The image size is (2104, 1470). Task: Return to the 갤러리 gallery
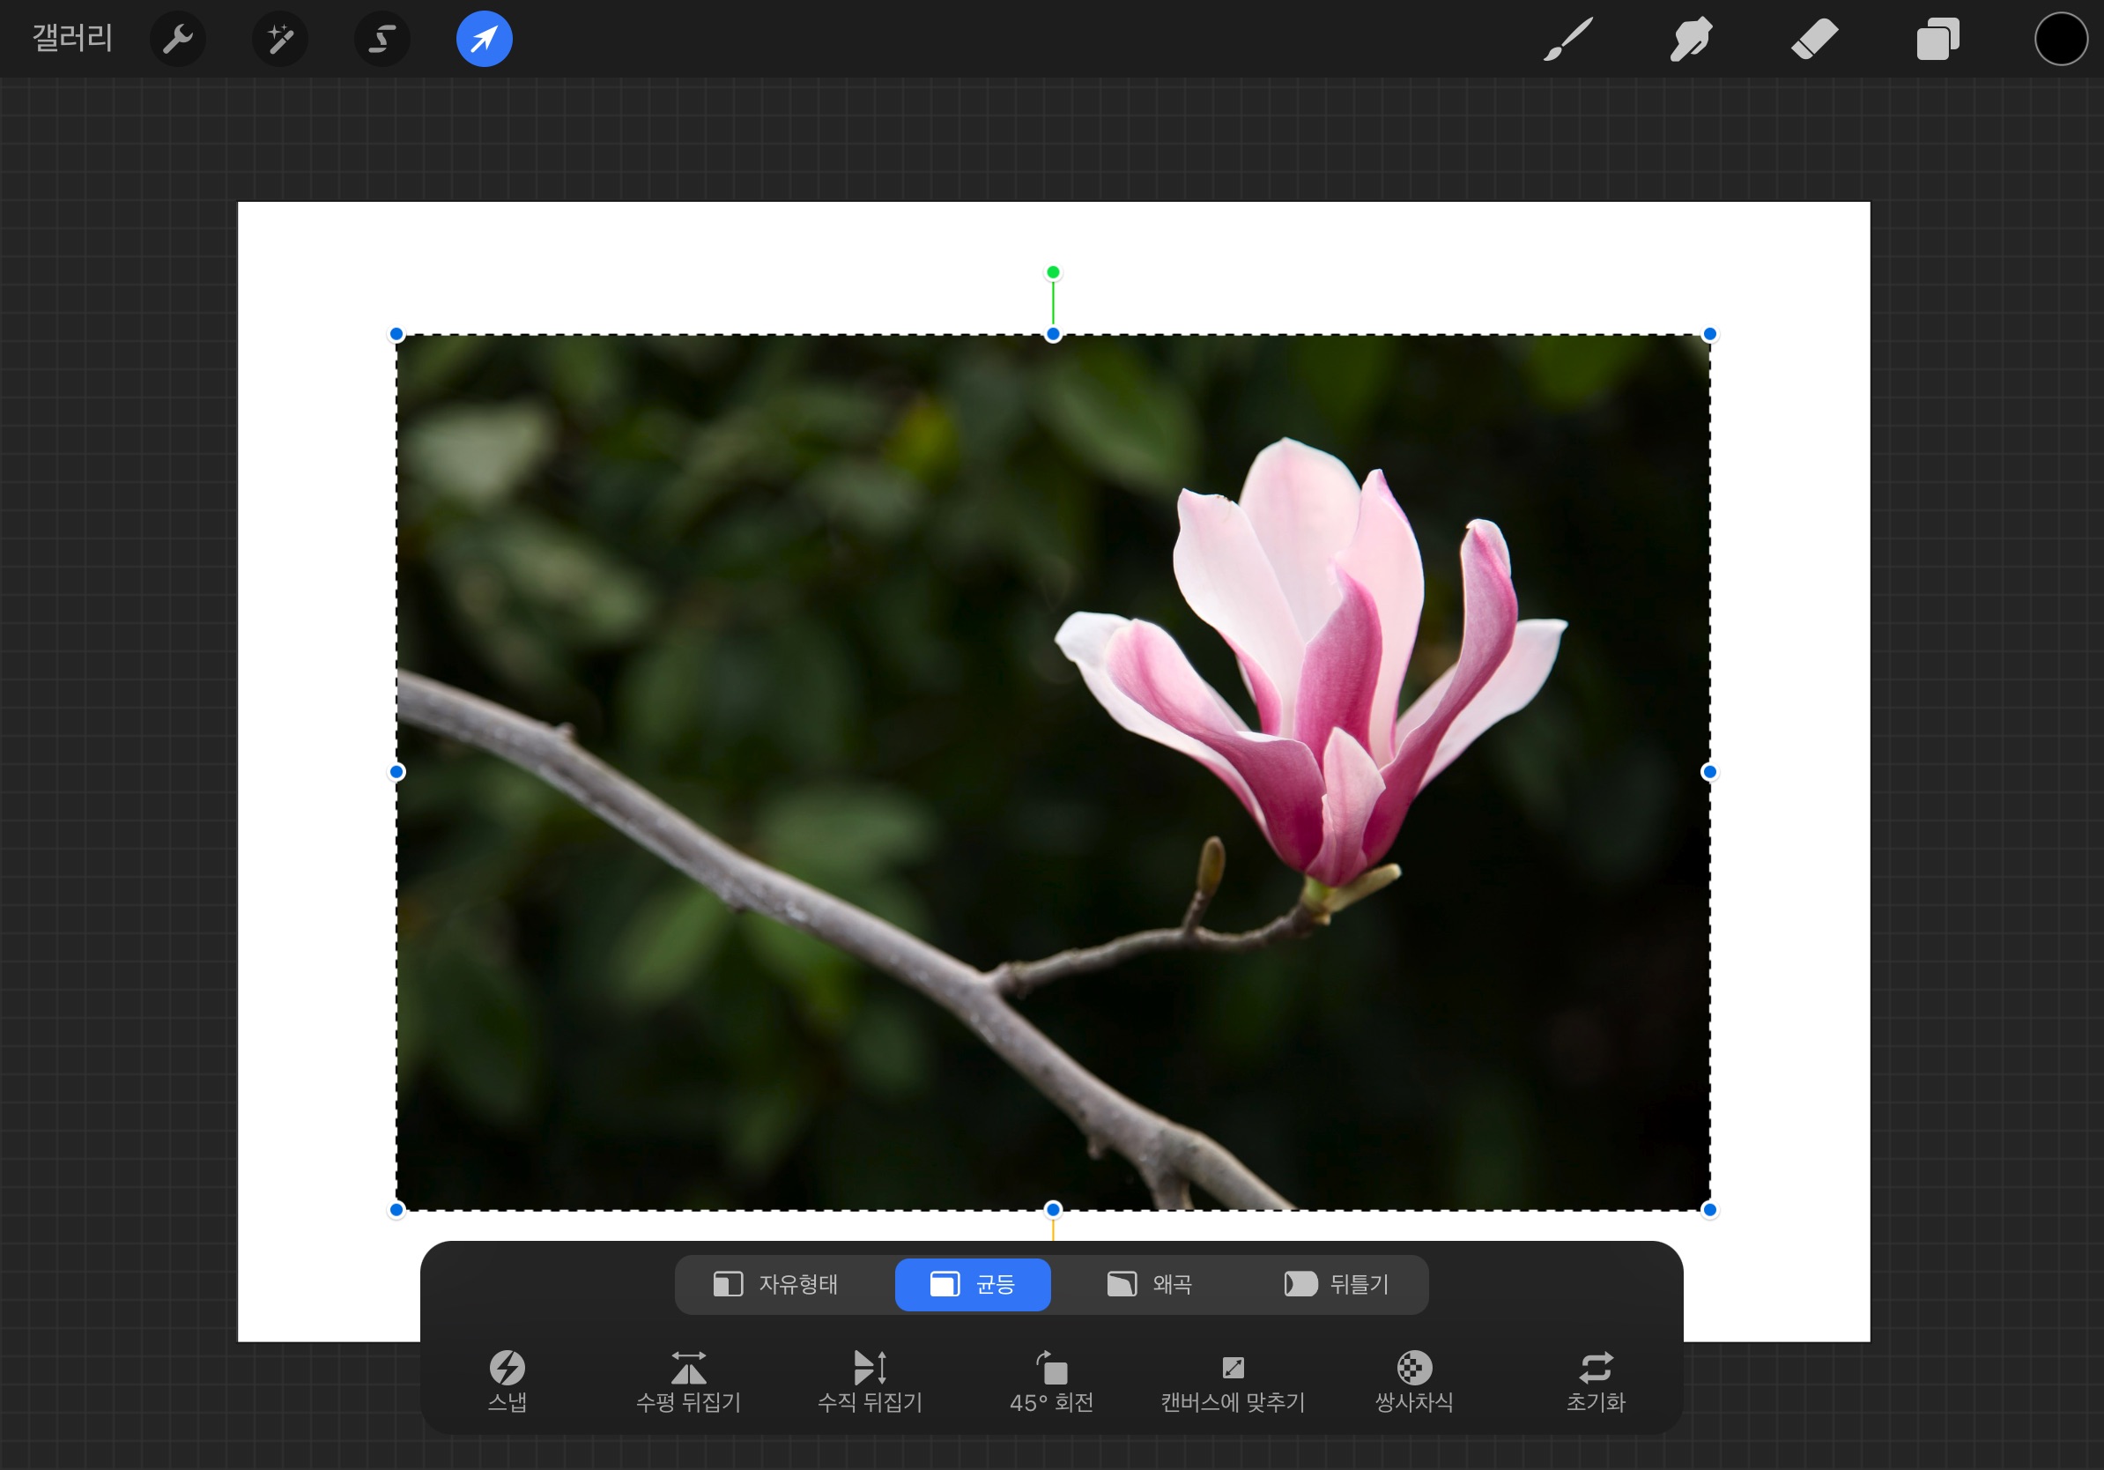[x=72, y=39]
